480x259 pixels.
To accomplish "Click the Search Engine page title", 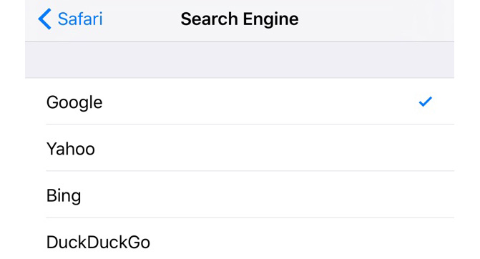I will [x=240, y=19].
